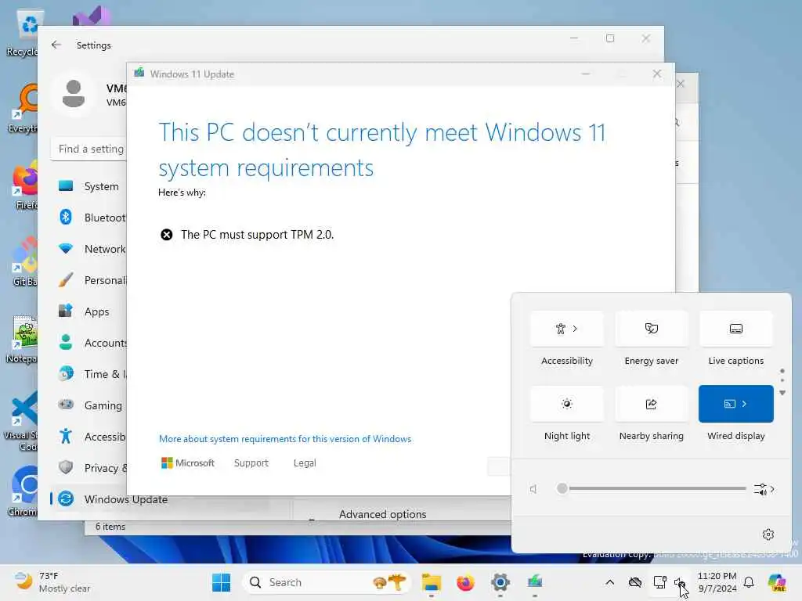Image resolution: width=802 pixels, height=601 pixels.
Task: Open the Copilot preview taskbar icon
Action: point(776,582)
